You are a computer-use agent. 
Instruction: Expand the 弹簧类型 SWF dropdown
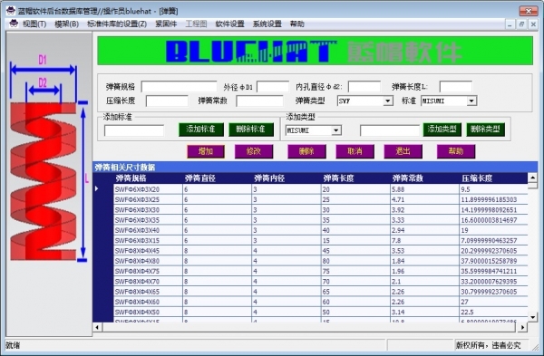(x=388, y=101)
